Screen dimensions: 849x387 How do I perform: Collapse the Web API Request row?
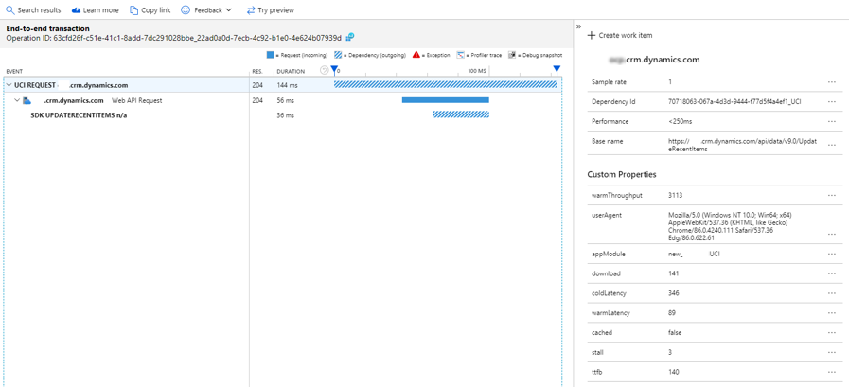click(17, 100)
